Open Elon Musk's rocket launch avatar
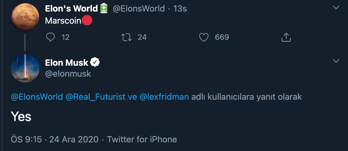Image resolution: width=348 pixels, height=151 pixels. point(25,68)
